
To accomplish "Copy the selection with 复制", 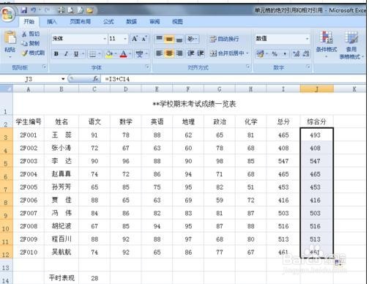I will tap(31, 43).
